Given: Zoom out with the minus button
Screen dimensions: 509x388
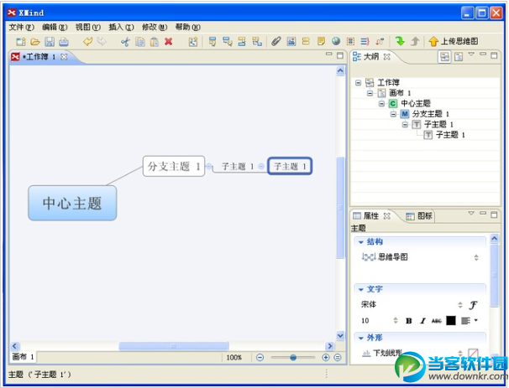Looking at the screenshot, I should pyautogui.click(x=260, y=358).
